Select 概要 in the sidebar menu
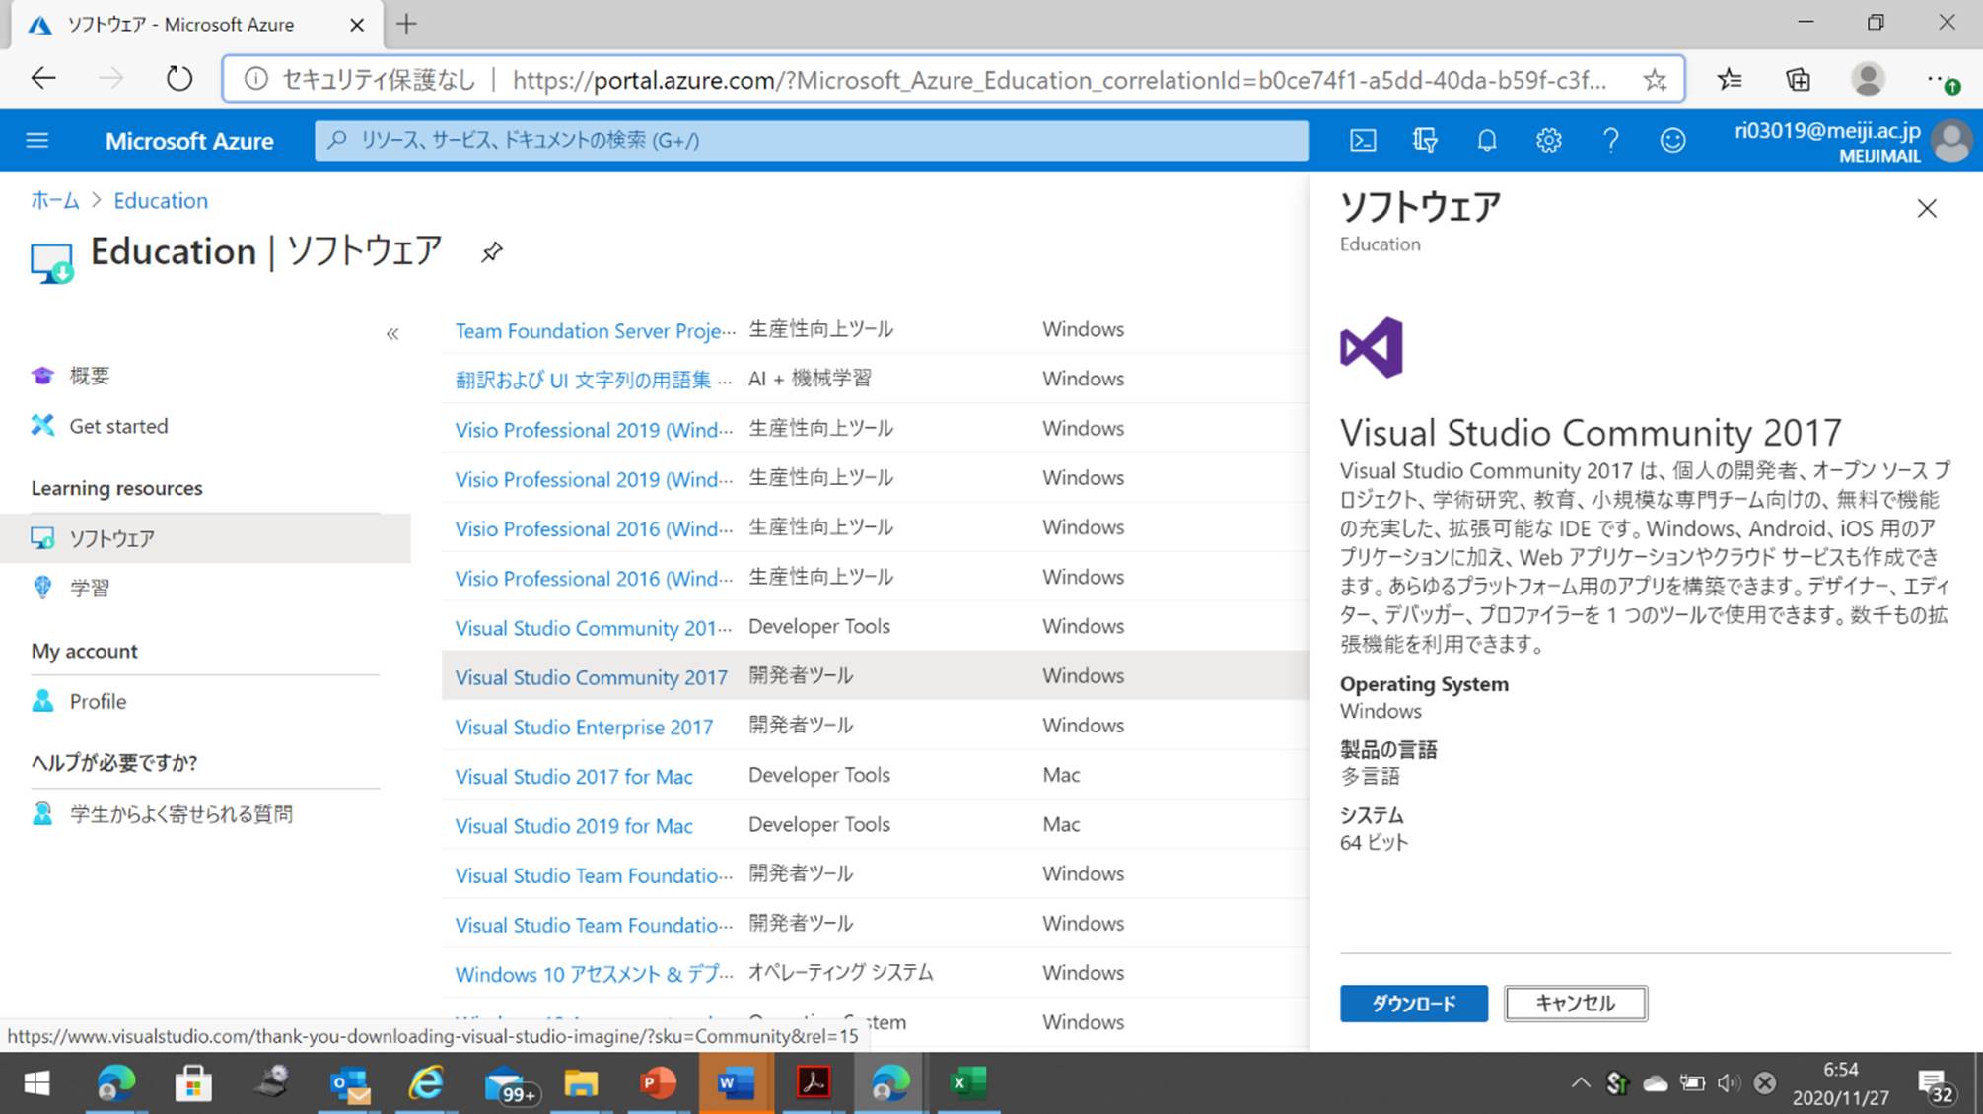The height and width of the screenshot is (1114, 1983). pos(89,376)
